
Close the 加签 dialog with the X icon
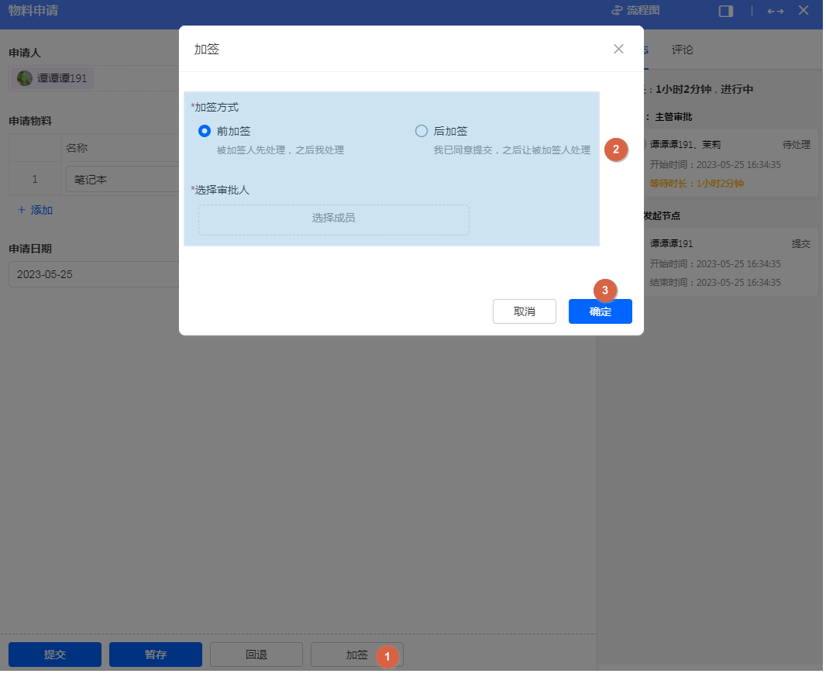coord(618,49)
